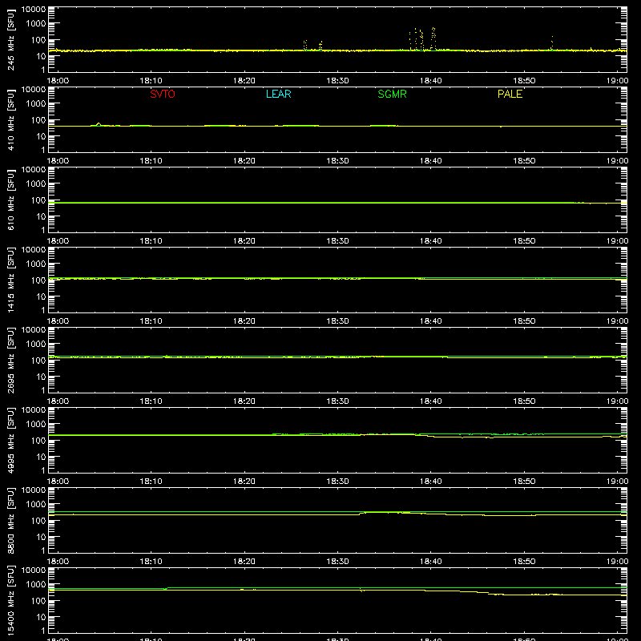Click the 1000 tick on 2695 MHz axis
The image size is (641, 641).
click(36, 345)
